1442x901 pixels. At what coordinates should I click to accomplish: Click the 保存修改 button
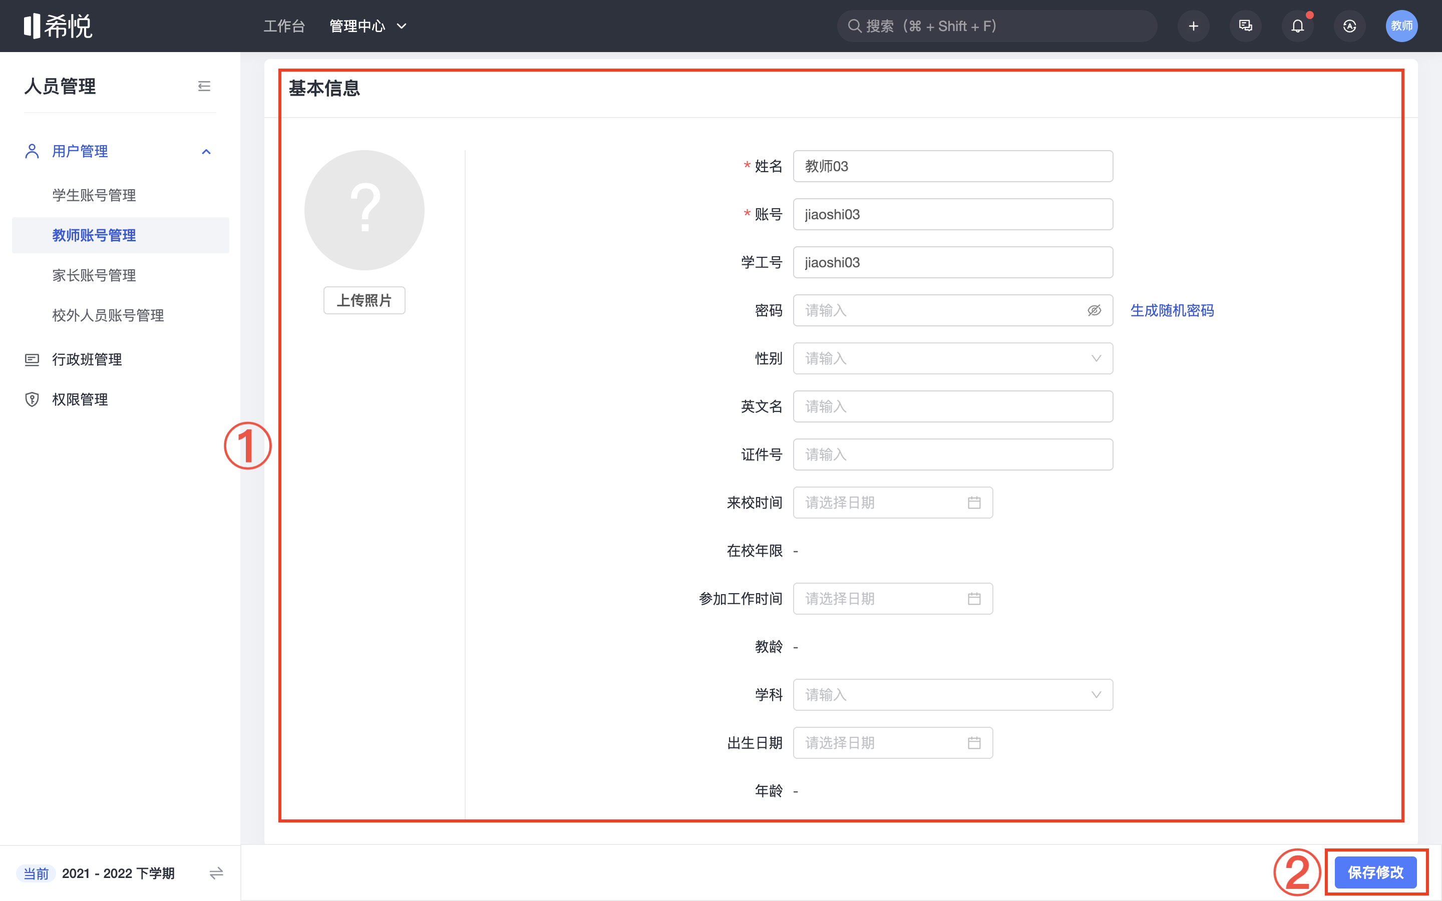point(1375,872)
